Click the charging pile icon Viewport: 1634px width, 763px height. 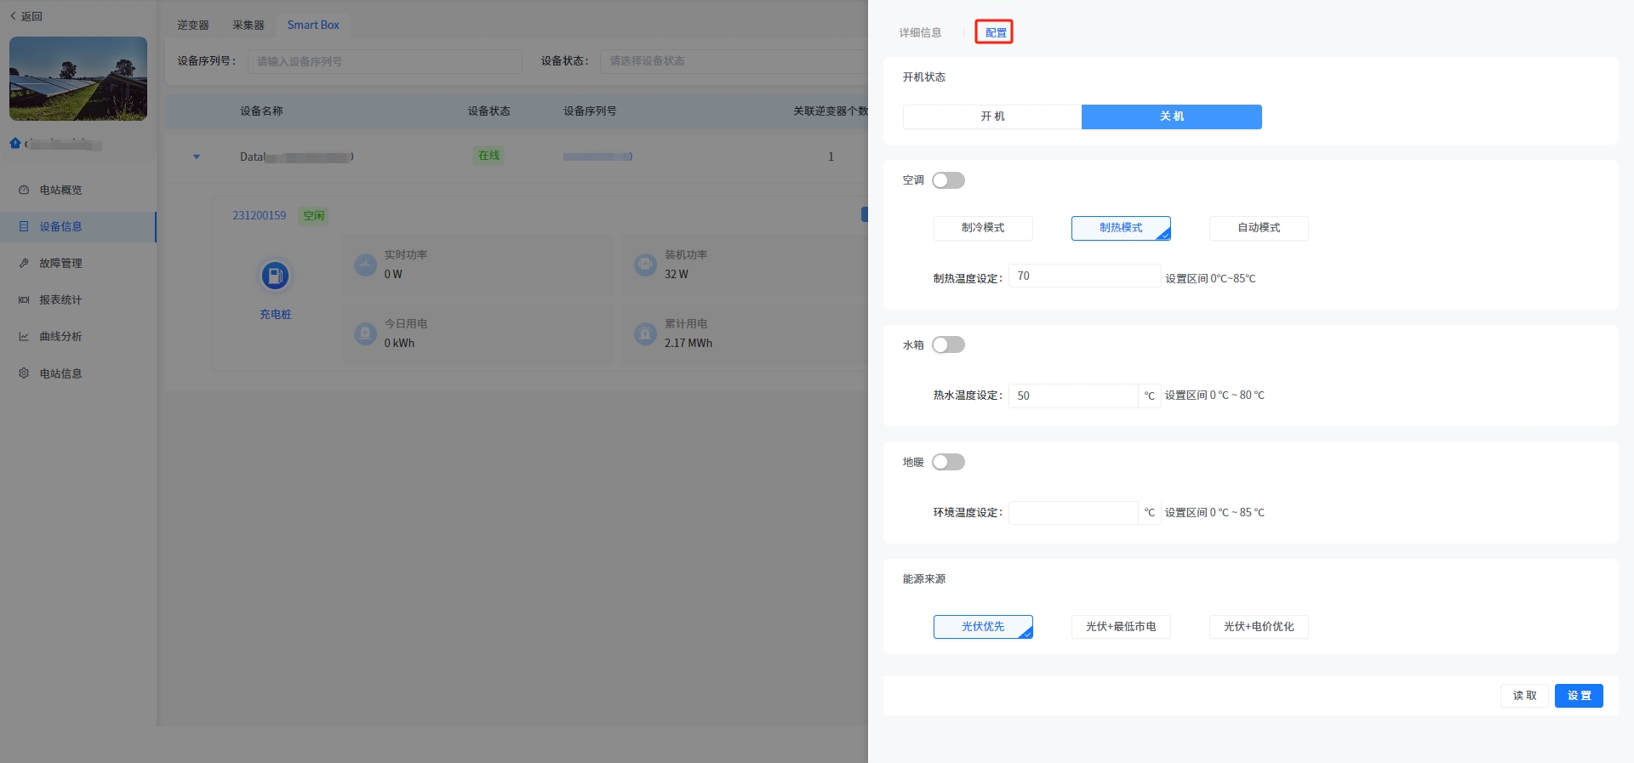tap(275, 276)
